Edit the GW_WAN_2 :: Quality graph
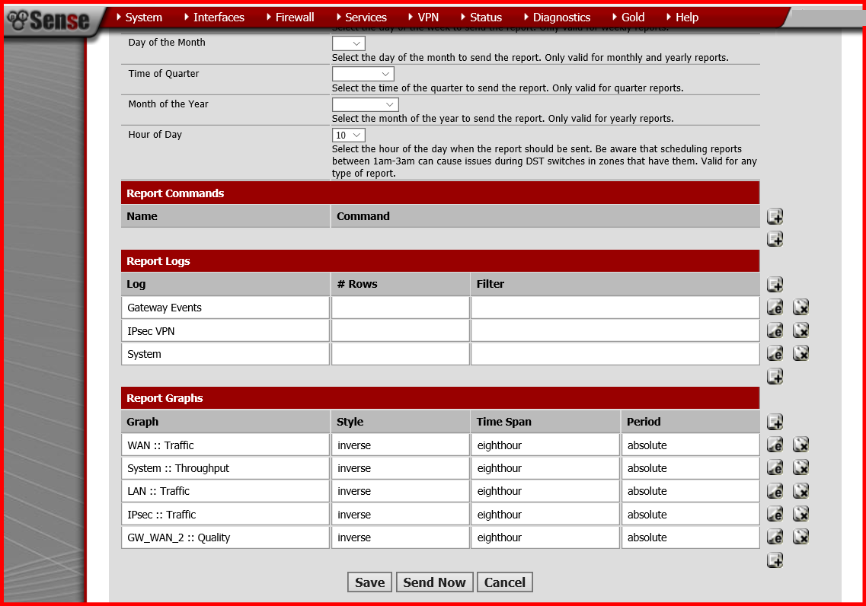866x606 pixels. pos(775,537)
